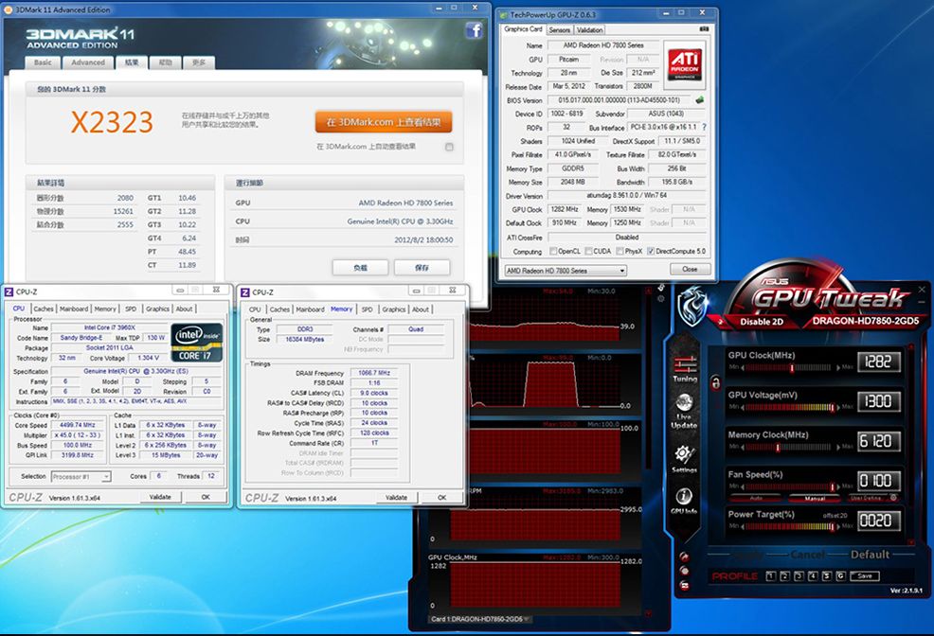Screen dimensions: 934x636
Task: Tick the 3DMark.com auto-view results checkbox
Action: 449,147
